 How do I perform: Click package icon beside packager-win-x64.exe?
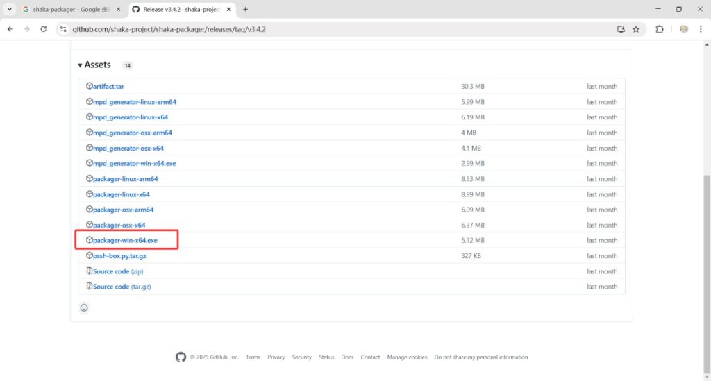click(x=90, y=240)
